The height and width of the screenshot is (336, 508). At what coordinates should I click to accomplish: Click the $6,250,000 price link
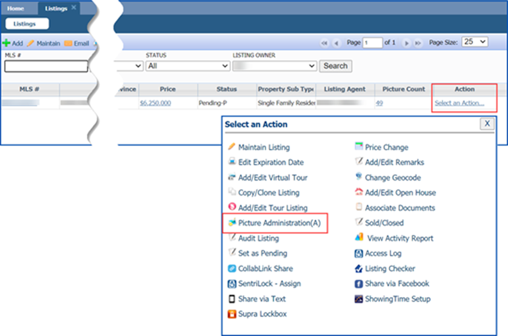(x=155, y=103)
